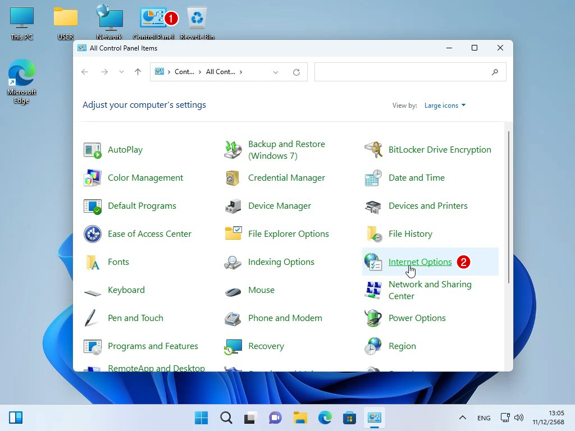This screenshot has height=431, width=575.
Task: Expand the address bar history dropdown
Action: [x=275, y=72]
